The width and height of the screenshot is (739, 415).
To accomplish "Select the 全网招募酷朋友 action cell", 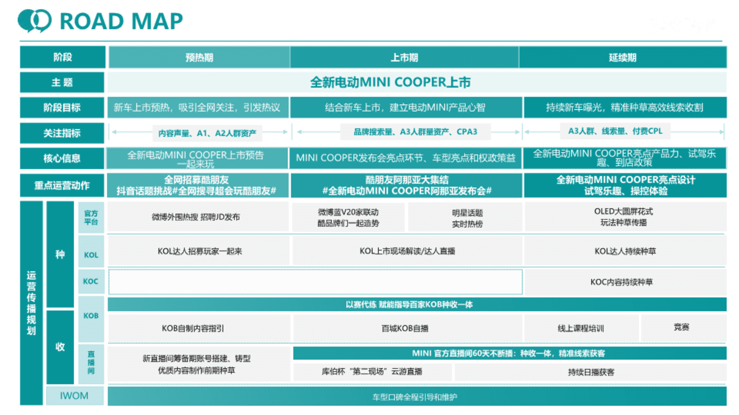I will coord(197,185).
